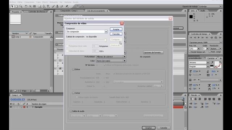232x130 pixels.
Task: Jump to last frame in time controls
Action: click(207, 38)
